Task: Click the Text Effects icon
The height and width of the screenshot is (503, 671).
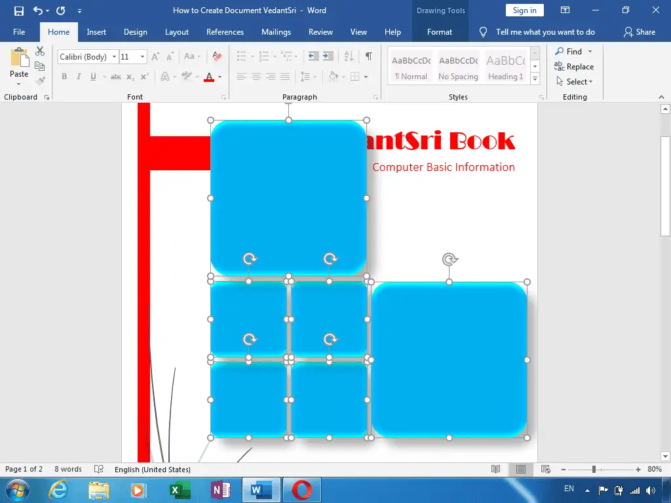Action: pyautogui.click(x=164, y=77)
